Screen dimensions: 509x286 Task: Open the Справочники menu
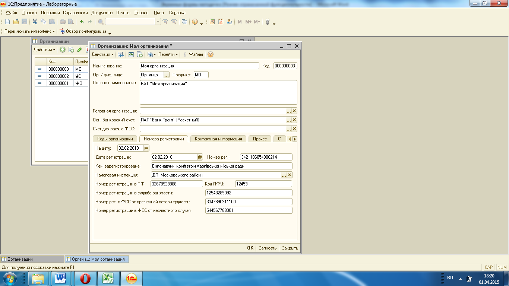coord(75,13)
